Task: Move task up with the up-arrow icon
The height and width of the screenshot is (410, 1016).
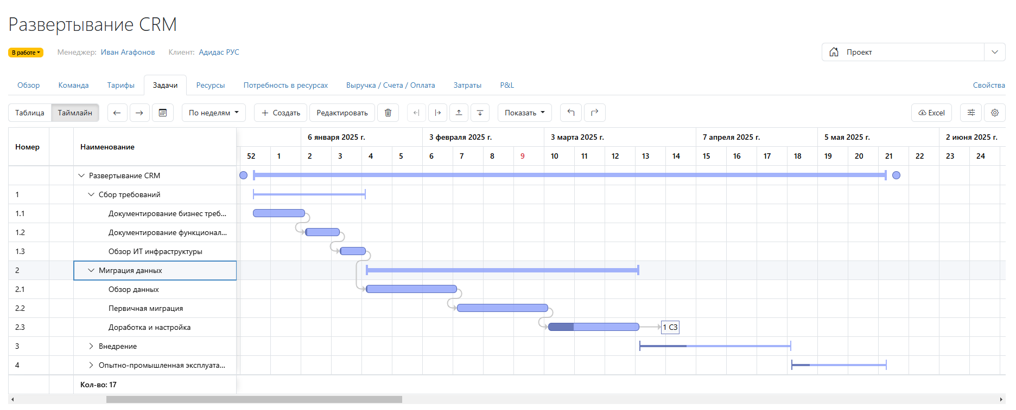Action: [459, 113]
